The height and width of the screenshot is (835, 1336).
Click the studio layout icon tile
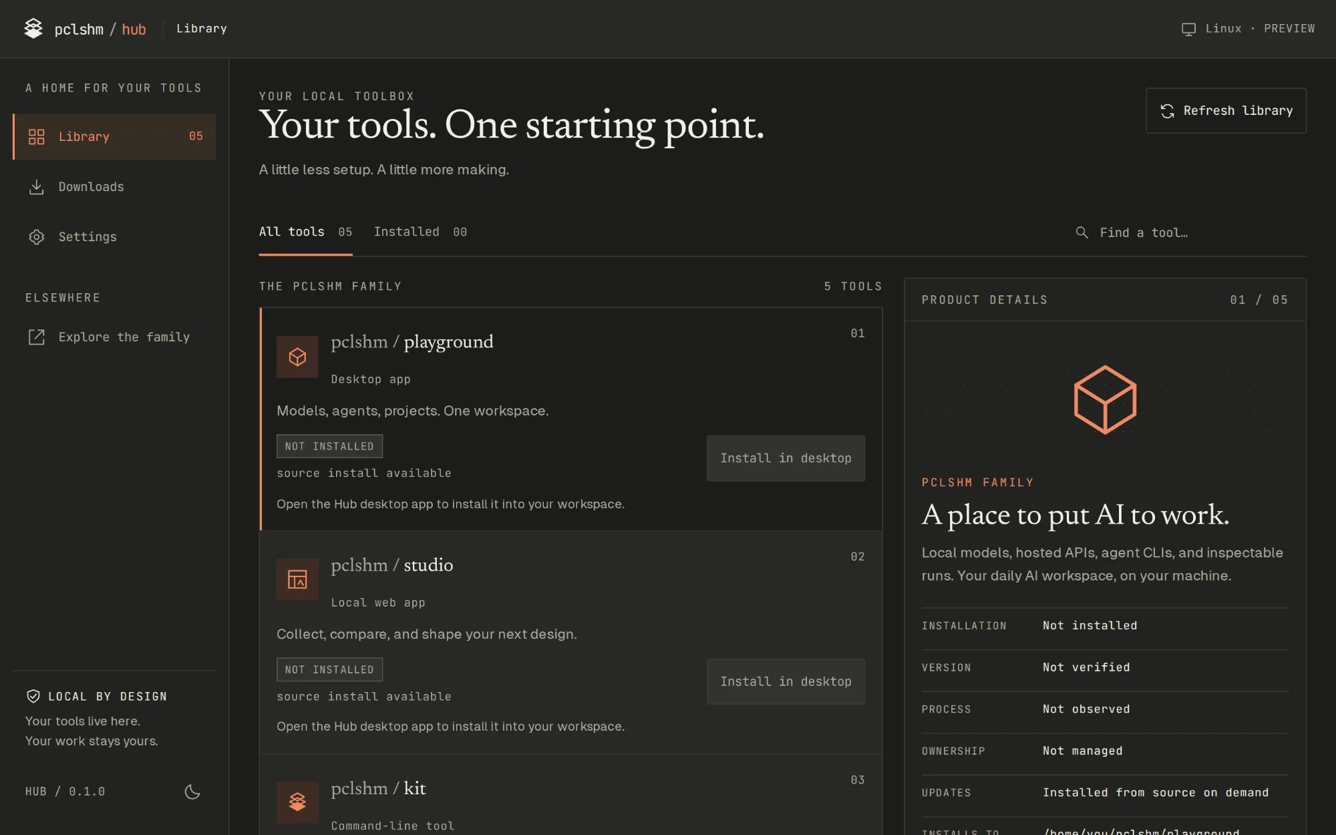297,579
